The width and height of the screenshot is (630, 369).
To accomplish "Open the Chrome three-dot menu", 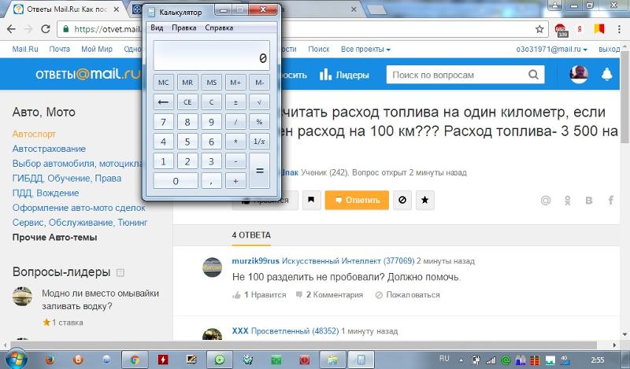I will 619,29.
